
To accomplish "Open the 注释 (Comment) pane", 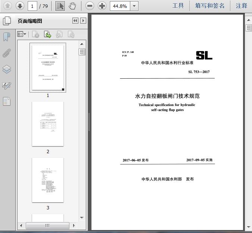I will [242, 6].
